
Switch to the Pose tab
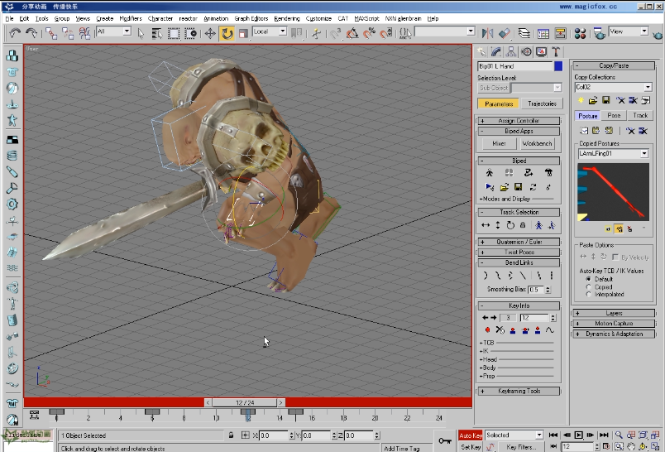click(614, 115)
